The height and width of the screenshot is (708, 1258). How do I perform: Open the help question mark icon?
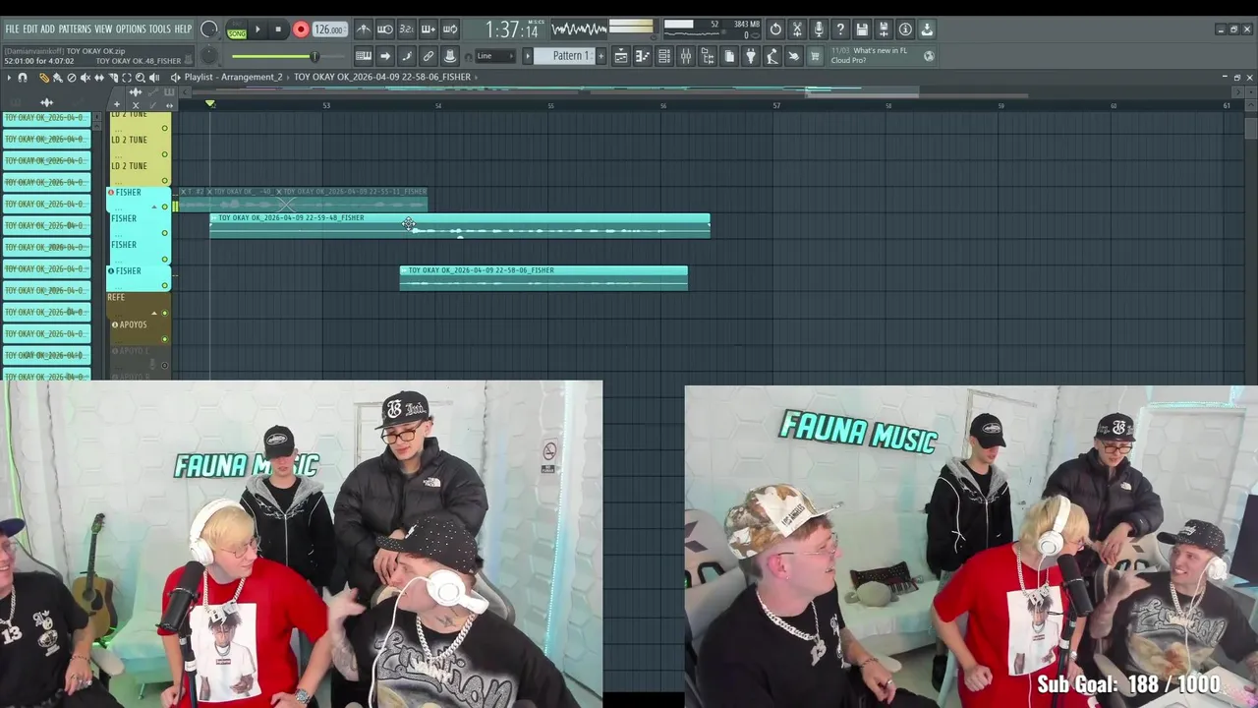[840, 29]
